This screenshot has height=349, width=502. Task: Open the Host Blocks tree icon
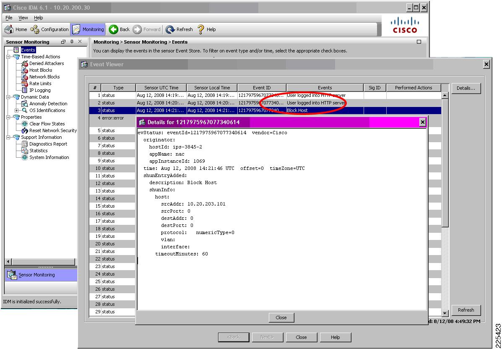25,70
